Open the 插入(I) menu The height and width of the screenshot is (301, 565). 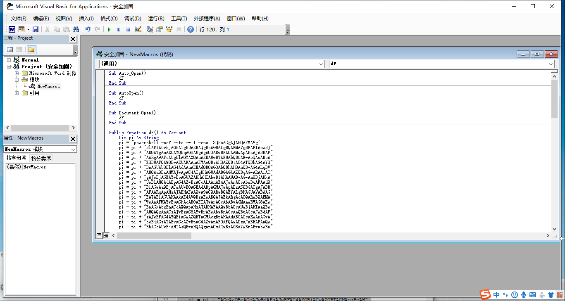[86, 19]
